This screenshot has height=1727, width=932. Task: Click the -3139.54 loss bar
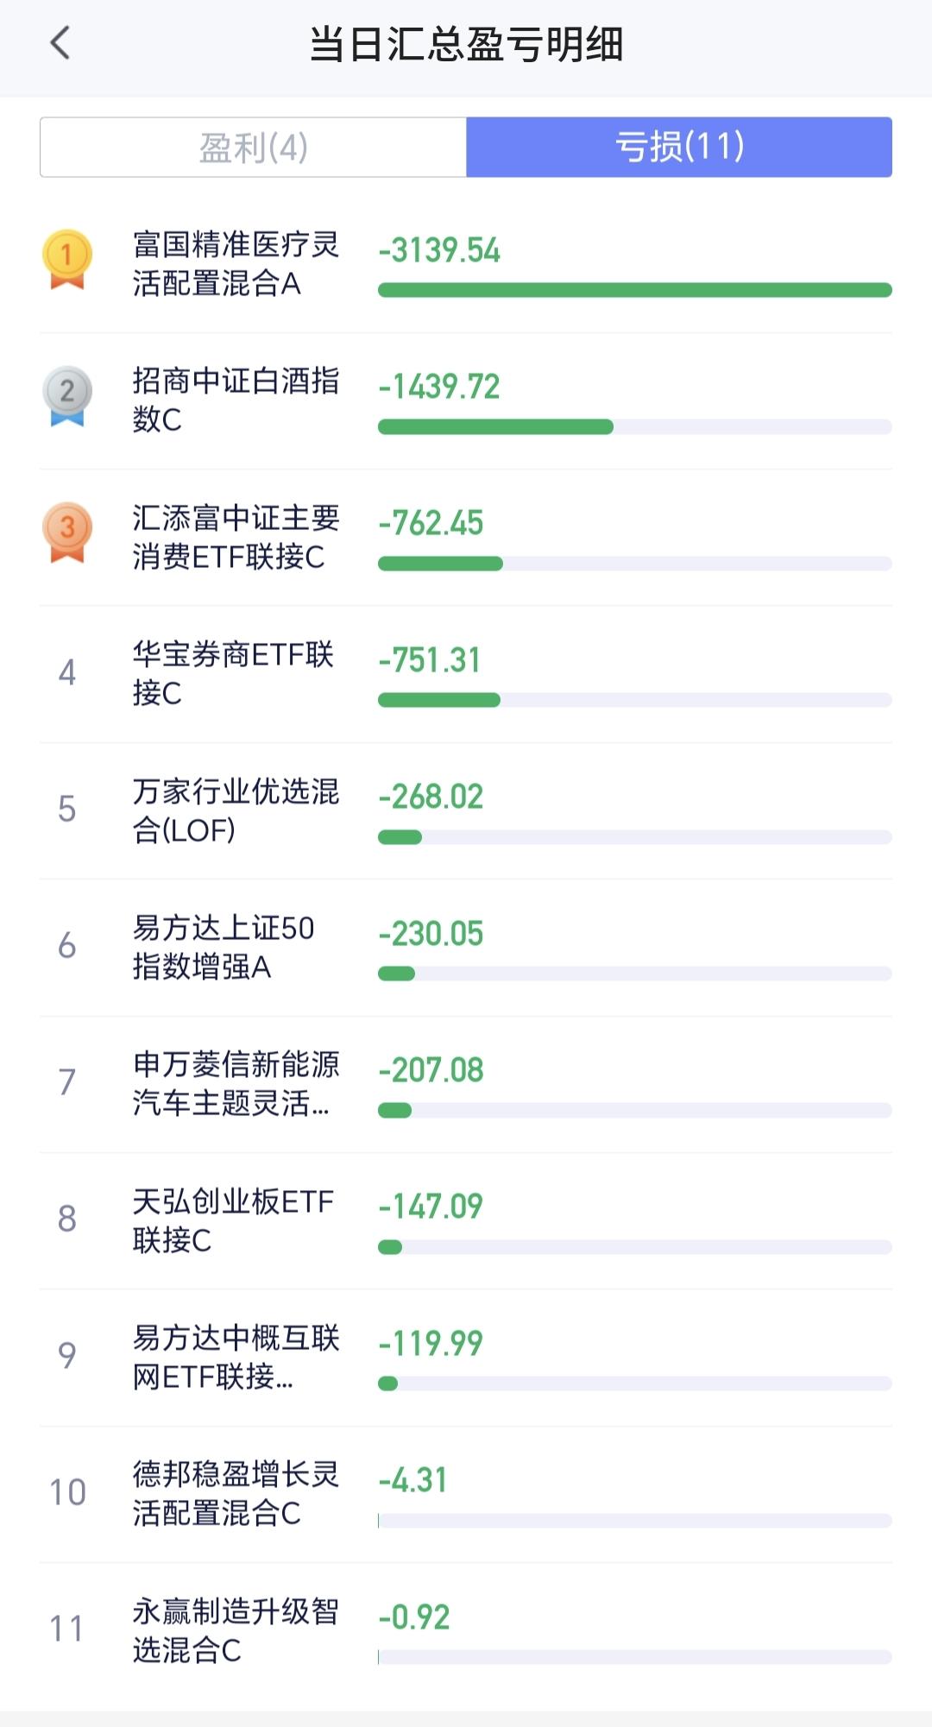pos(634,290)
